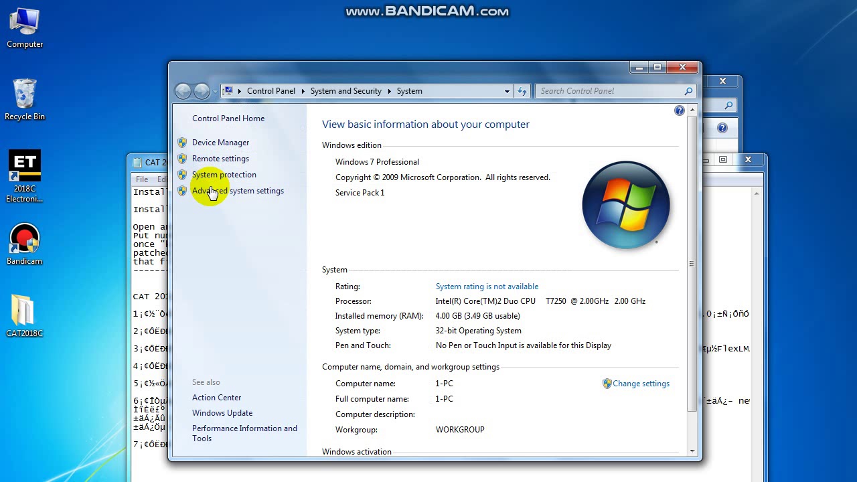Open Action Center link
This screenshot has height=482, width=857.
(x=216, y=398)
